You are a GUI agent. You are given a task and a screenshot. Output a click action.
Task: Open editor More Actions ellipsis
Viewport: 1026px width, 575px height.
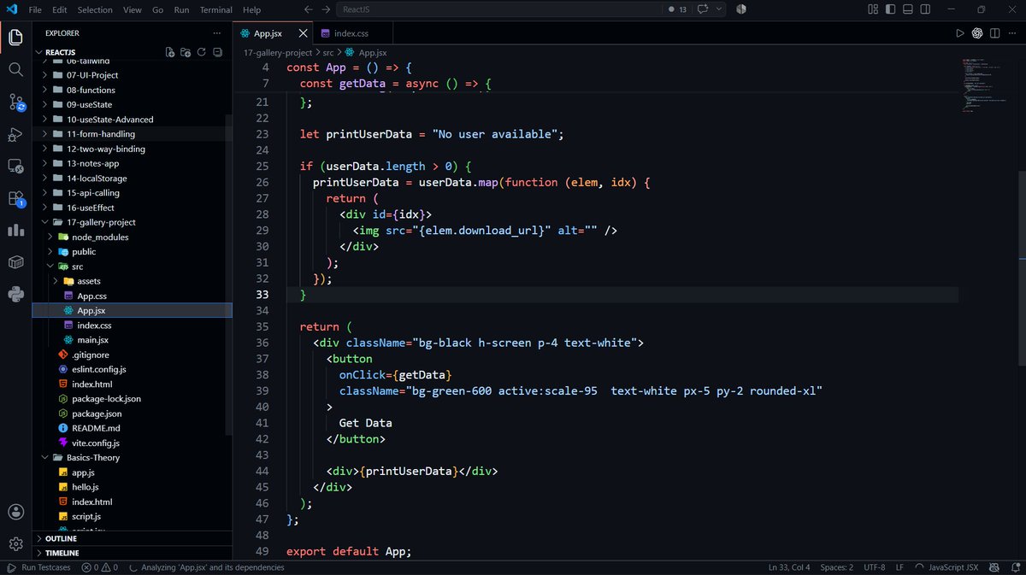pyautogui.click(x=1011, y=33)
